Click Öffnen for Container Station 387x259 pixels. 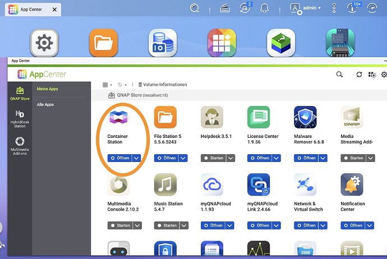tap(119, 158)
